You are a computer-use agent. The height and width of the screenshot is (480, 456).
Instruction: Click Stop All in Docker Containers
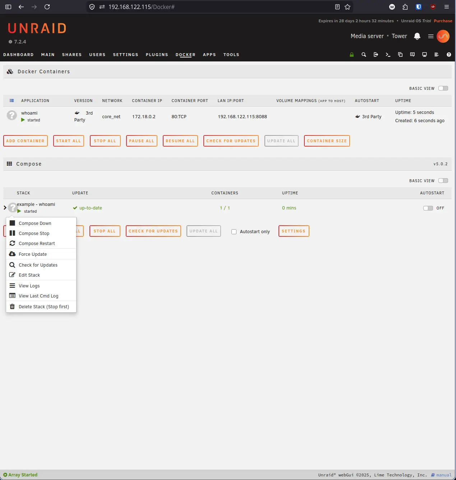point(105,141)
